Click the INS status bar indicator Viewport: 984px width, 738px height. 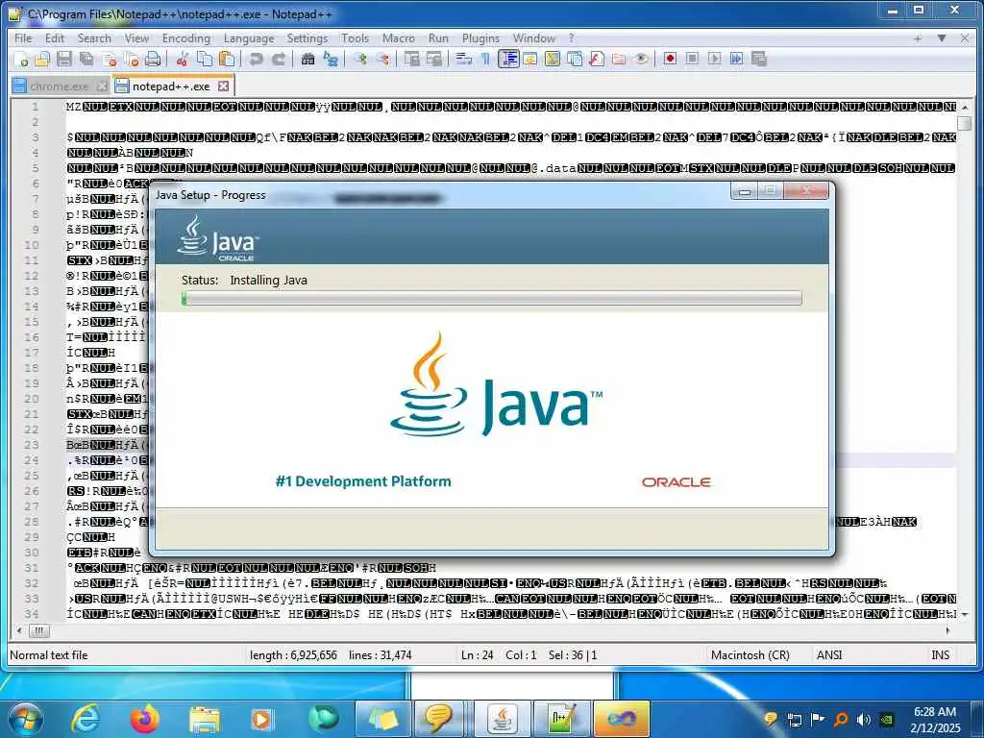(940, 655)
